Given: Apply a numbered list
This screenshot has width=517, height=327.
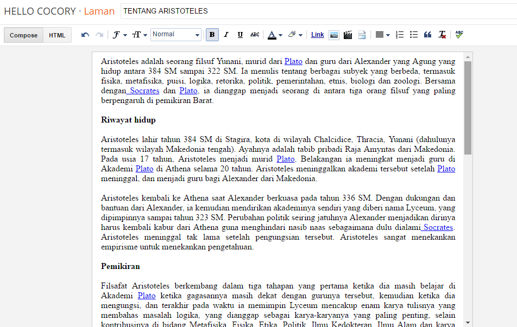Looking at the screenshot, I should tap(400, 35).
